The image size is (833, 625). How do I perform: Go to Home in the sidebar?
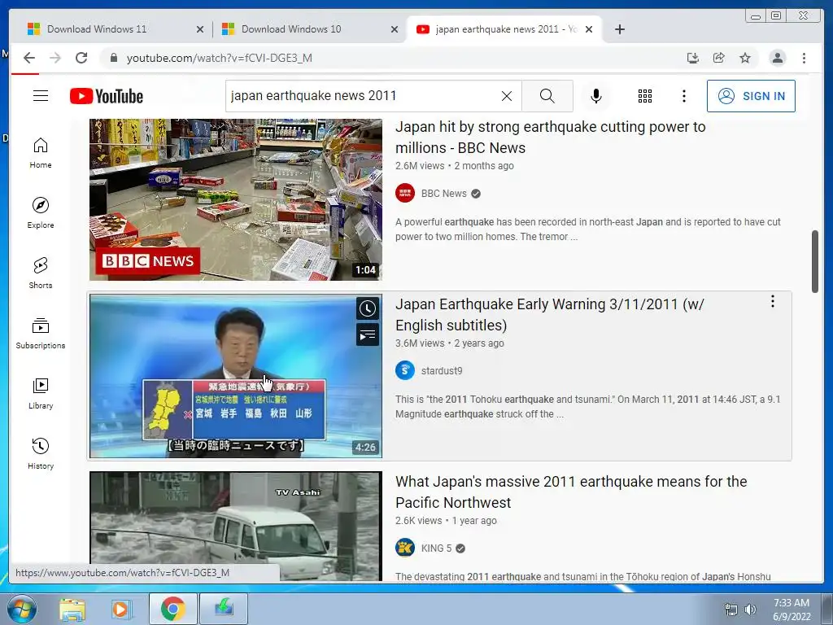click(41, 153)
